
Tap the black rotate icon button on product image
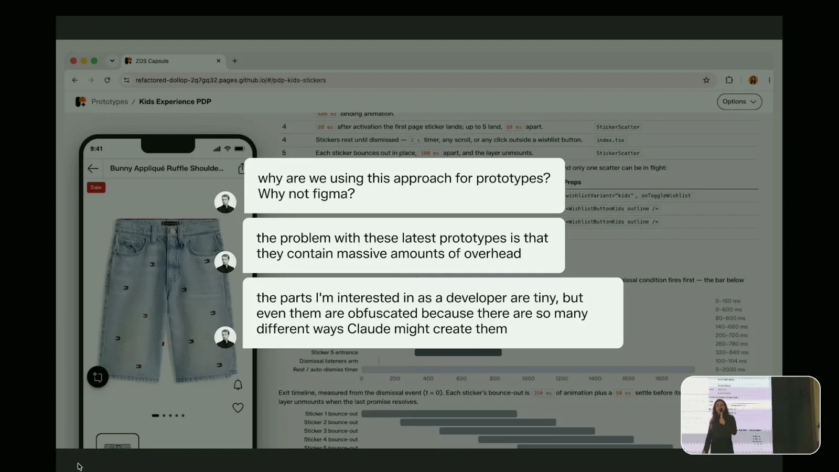click(98, 377)
